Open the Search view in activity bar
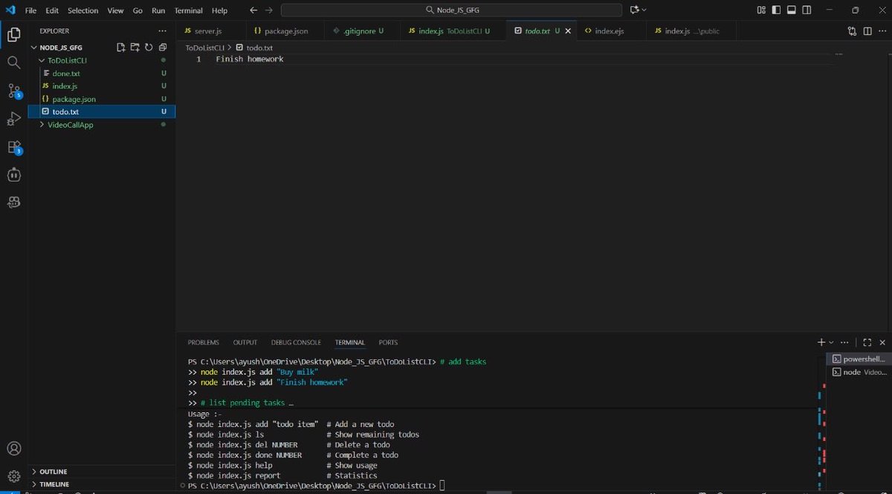This screenshot has width=892, height=494. [13, 62]
